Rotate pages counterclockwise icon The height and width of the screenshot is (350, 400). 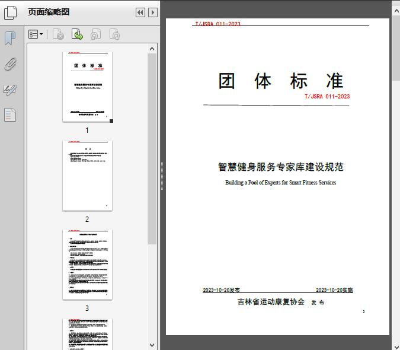pos(95,34)
